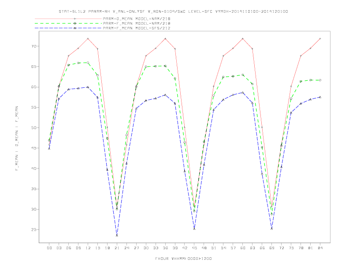Image resolution: width=349 pixels, height=270 pixels.
Task: Click green circle data point at hour 00
Action: (x=49, y=141)
